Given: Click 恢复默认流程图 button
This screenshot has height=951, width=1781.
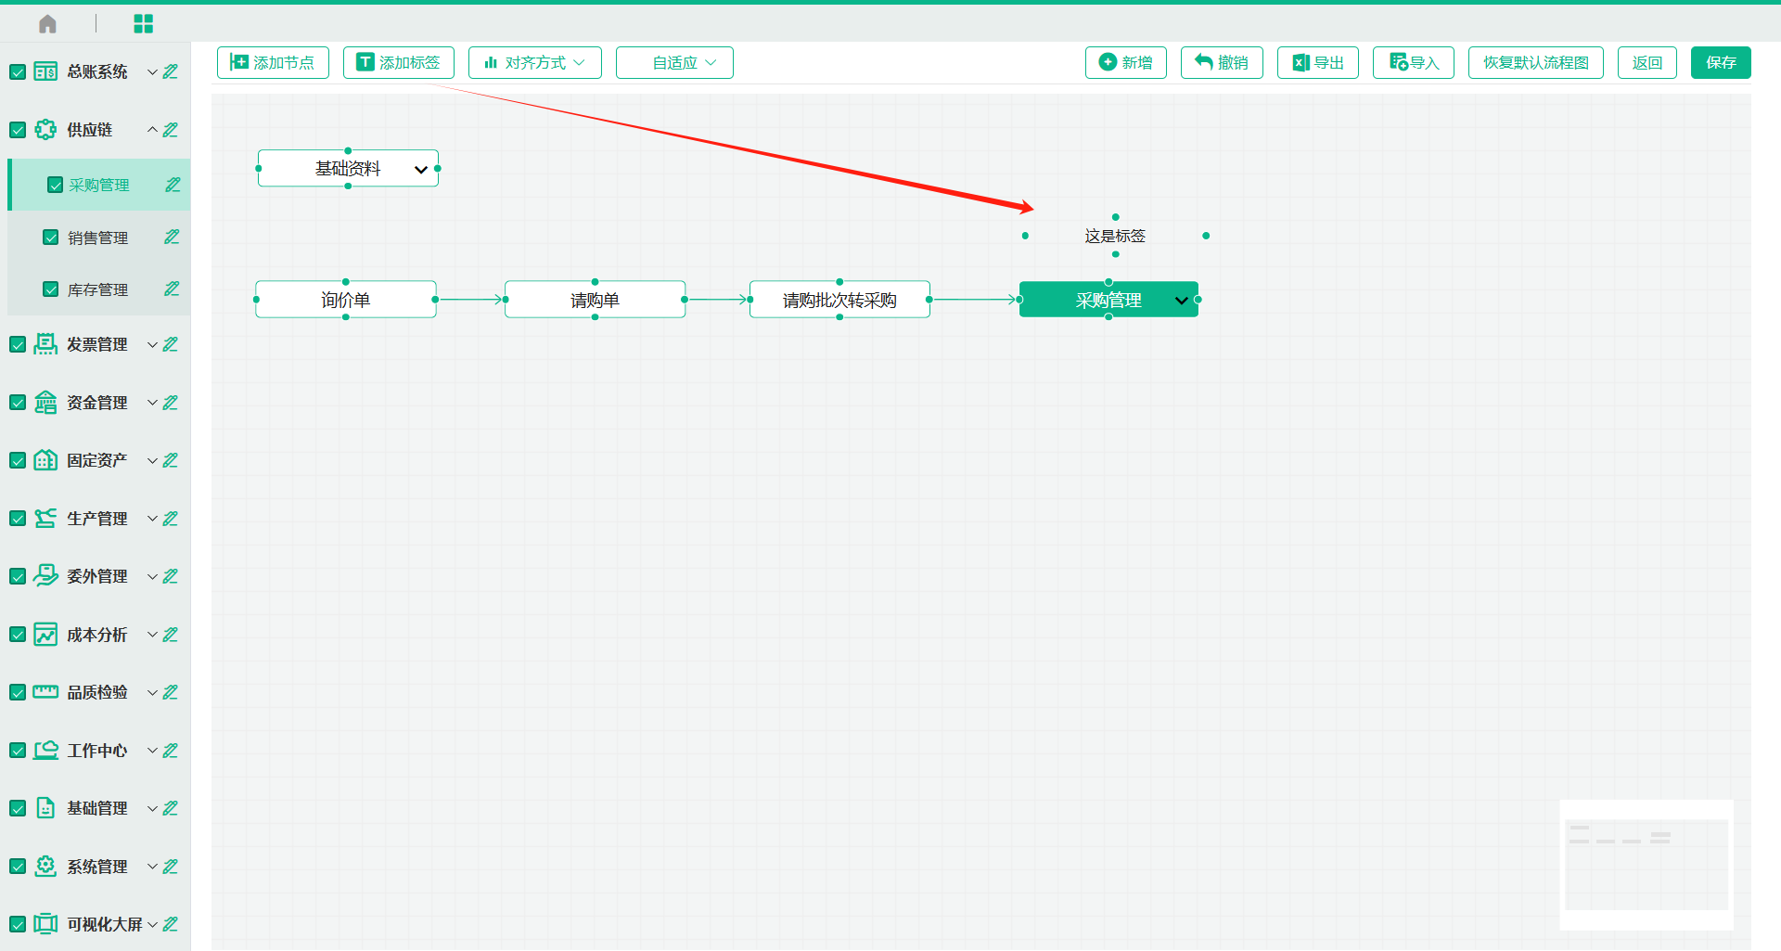Looking at the screenshot, I should click(x=1536, y=62).
